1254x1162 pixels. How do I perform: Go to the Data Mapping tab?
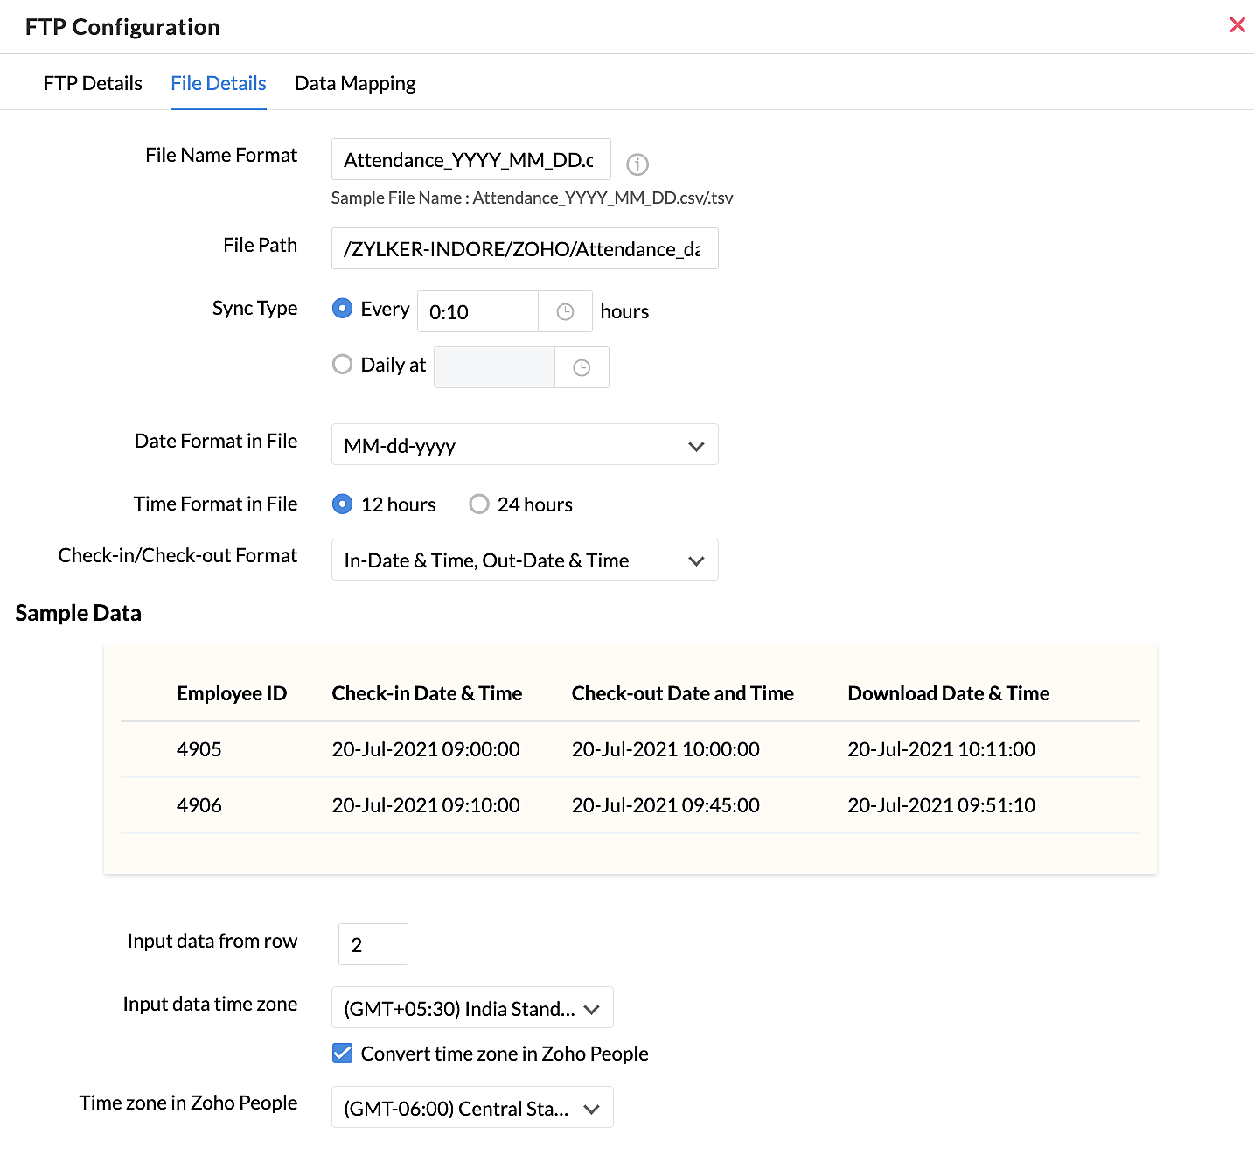355,83
